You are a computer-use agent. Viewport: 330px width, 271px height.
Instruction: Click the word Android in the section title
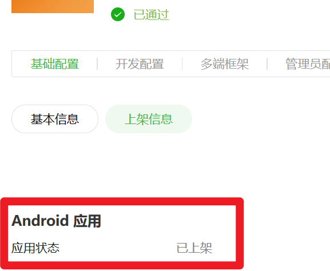[x=40, y=221]
